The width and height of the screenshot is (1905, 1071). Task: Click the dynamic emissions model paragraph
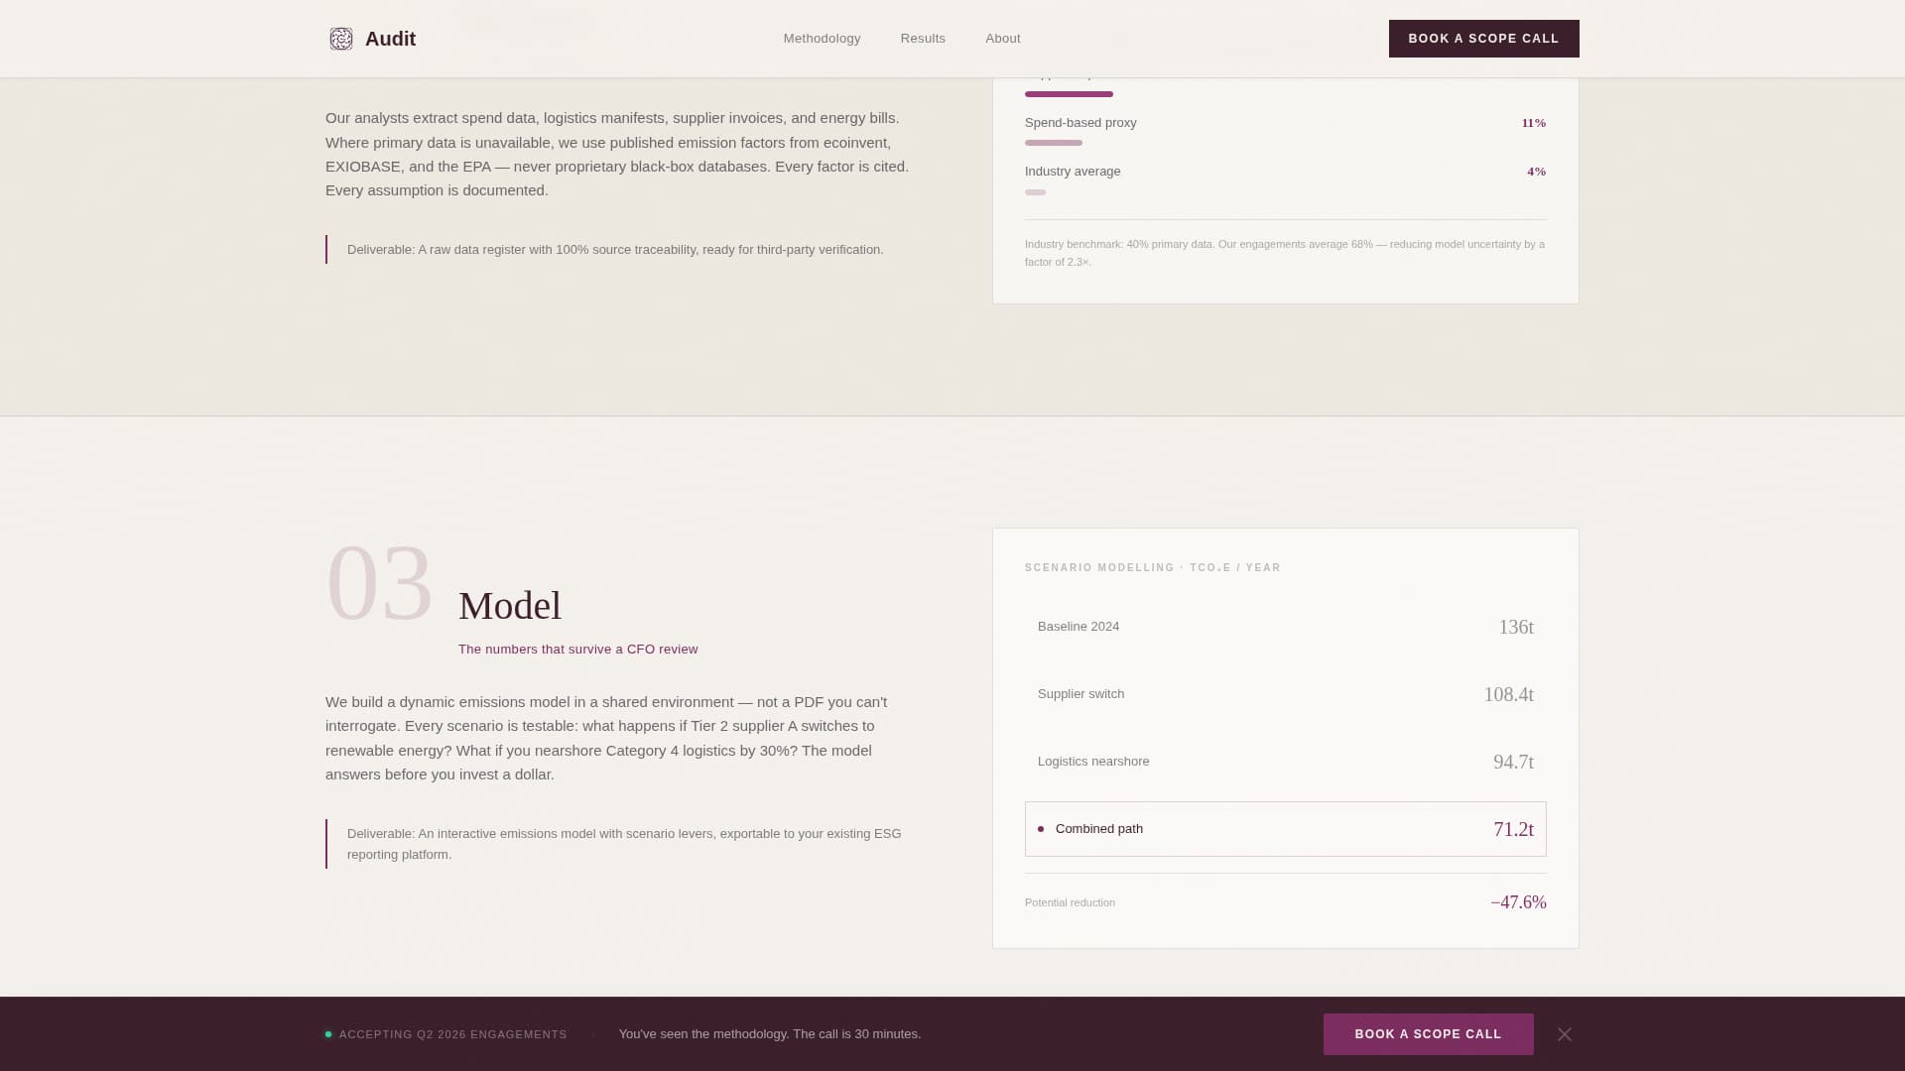(x=606, y=739)
